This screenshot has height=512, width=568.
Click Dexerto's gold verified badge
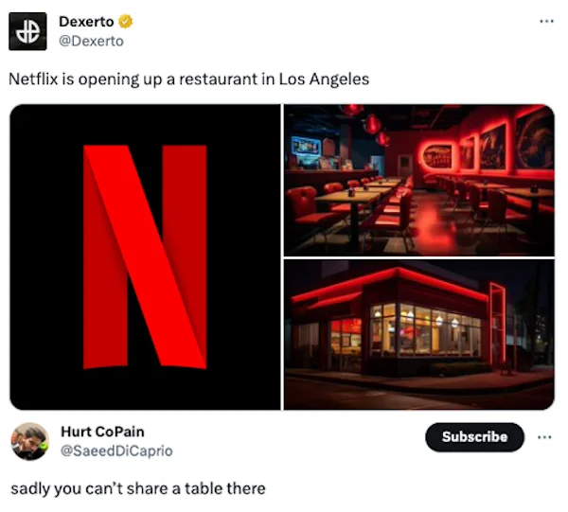(x=126, y=22)
